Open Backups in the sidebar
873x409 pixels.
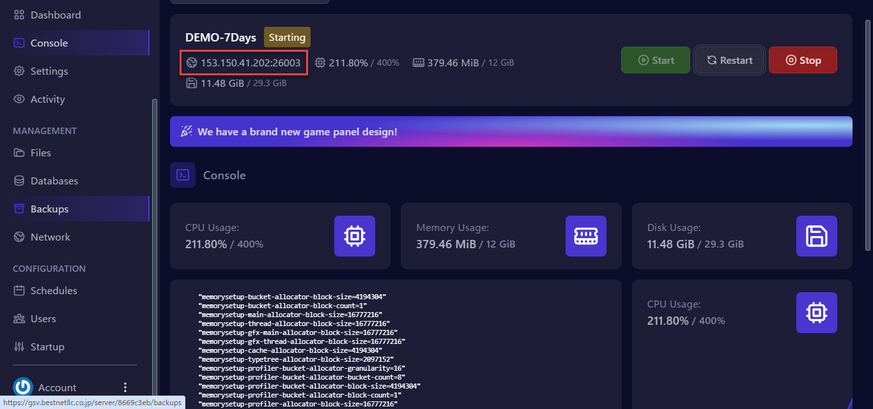[75, 209]
